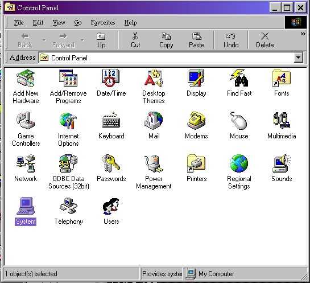Expand the Forward history dropdown arrow
This screenshot has height=283, width=310.
coord(82,40)
